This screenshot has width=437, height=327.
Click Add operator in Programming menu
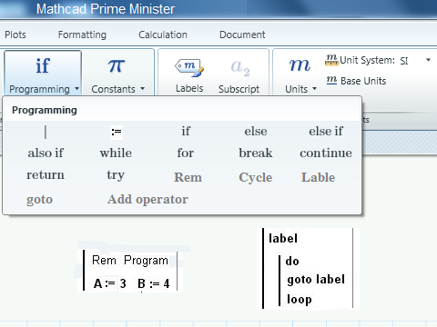point(147,200)
